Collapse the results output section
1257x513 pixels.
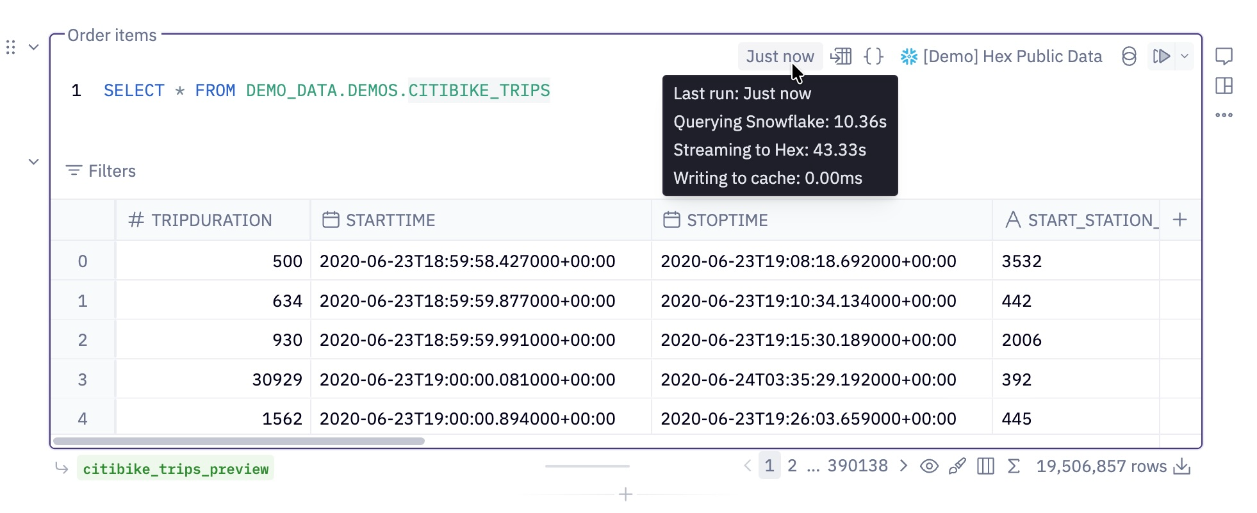tap(34, 162)
